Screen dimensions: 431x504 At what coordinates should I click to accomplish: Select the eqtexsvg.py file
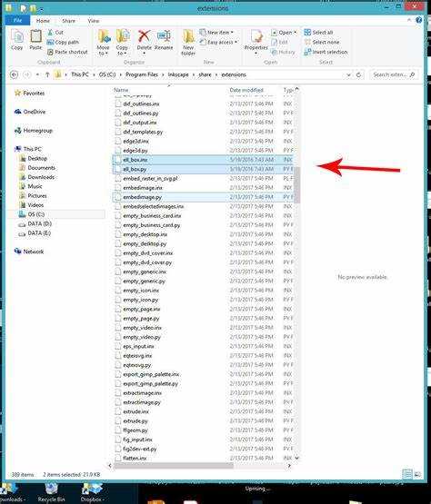coord(203,365)
